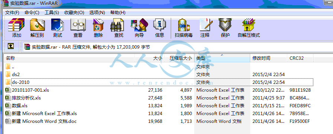Select the ds2 folder name
Image resolution: width=333 pixels, height=134 pixels.
[x=16, y=74]
